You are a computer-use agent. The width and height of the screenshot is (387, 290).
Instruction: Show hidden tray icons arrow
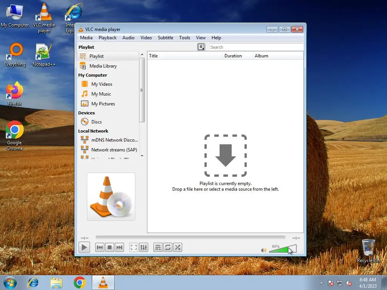[321, 283]
